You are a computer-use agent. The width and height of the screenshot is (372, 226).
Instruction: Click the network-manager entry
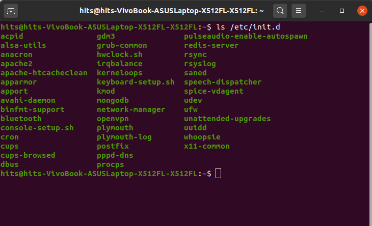point(131,109)
